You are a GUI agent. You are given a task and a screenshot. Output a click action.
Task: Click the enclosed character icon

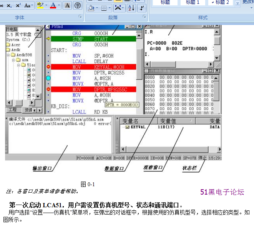click(x=78, y=5)
